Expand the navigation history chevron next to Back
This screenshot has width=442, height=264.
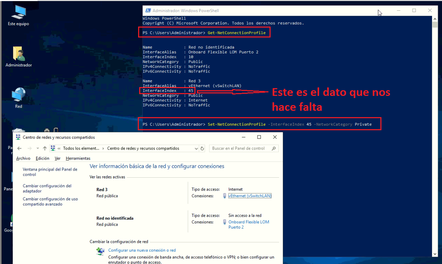[x=36, y=148]
